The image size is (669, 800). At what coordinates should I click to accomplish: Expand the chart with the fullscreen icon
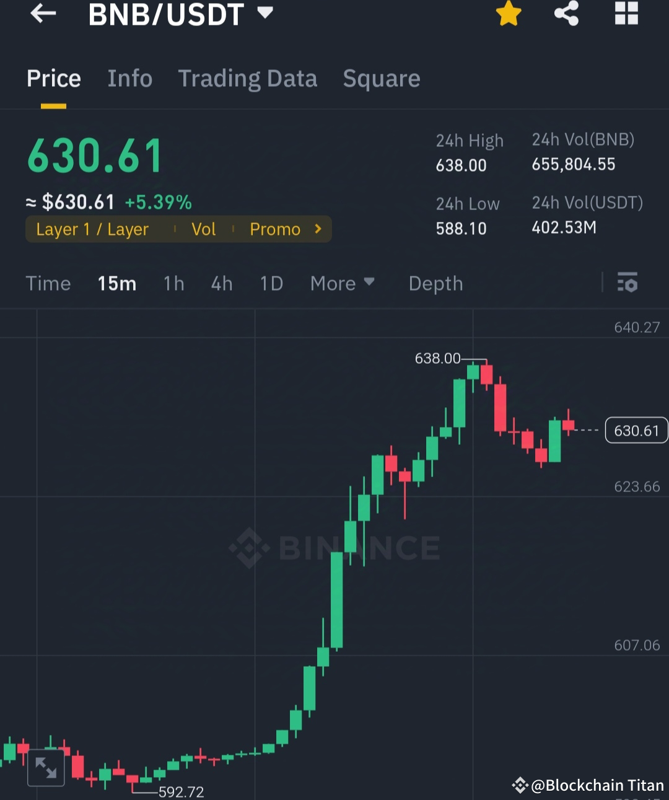(x=46, y=767)
